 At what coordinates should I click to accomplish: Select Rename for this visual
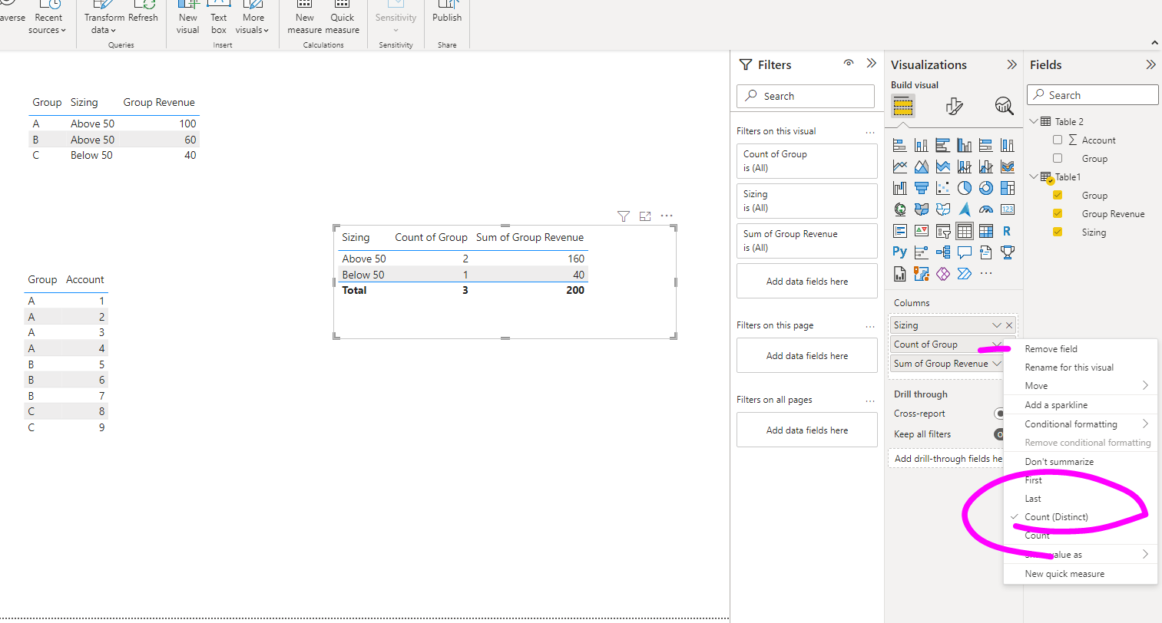click(1081, 367)
